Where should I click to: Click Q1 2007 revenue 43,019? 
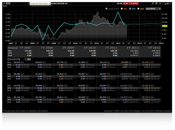pos(17,62)
